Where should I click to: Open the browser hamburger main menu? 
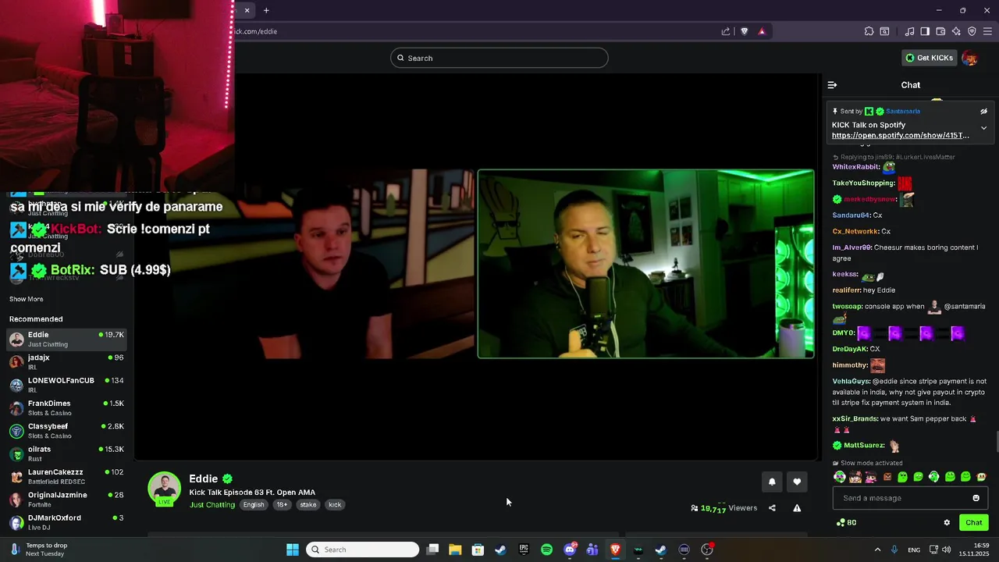coord(987,31)
